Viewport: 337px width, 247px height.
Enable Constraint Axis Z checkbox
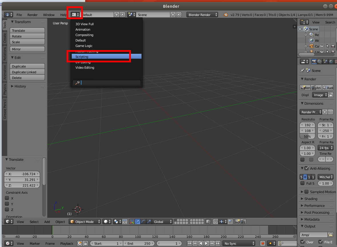click(x=7, y=210)
